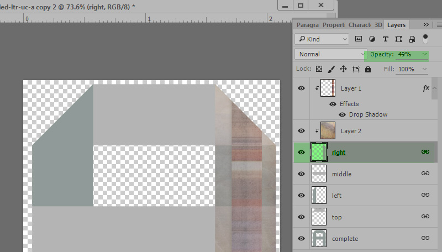This screenshot has width=442, height=252.
Task: Click the Layer 2 name
Action: click(351, 131)
